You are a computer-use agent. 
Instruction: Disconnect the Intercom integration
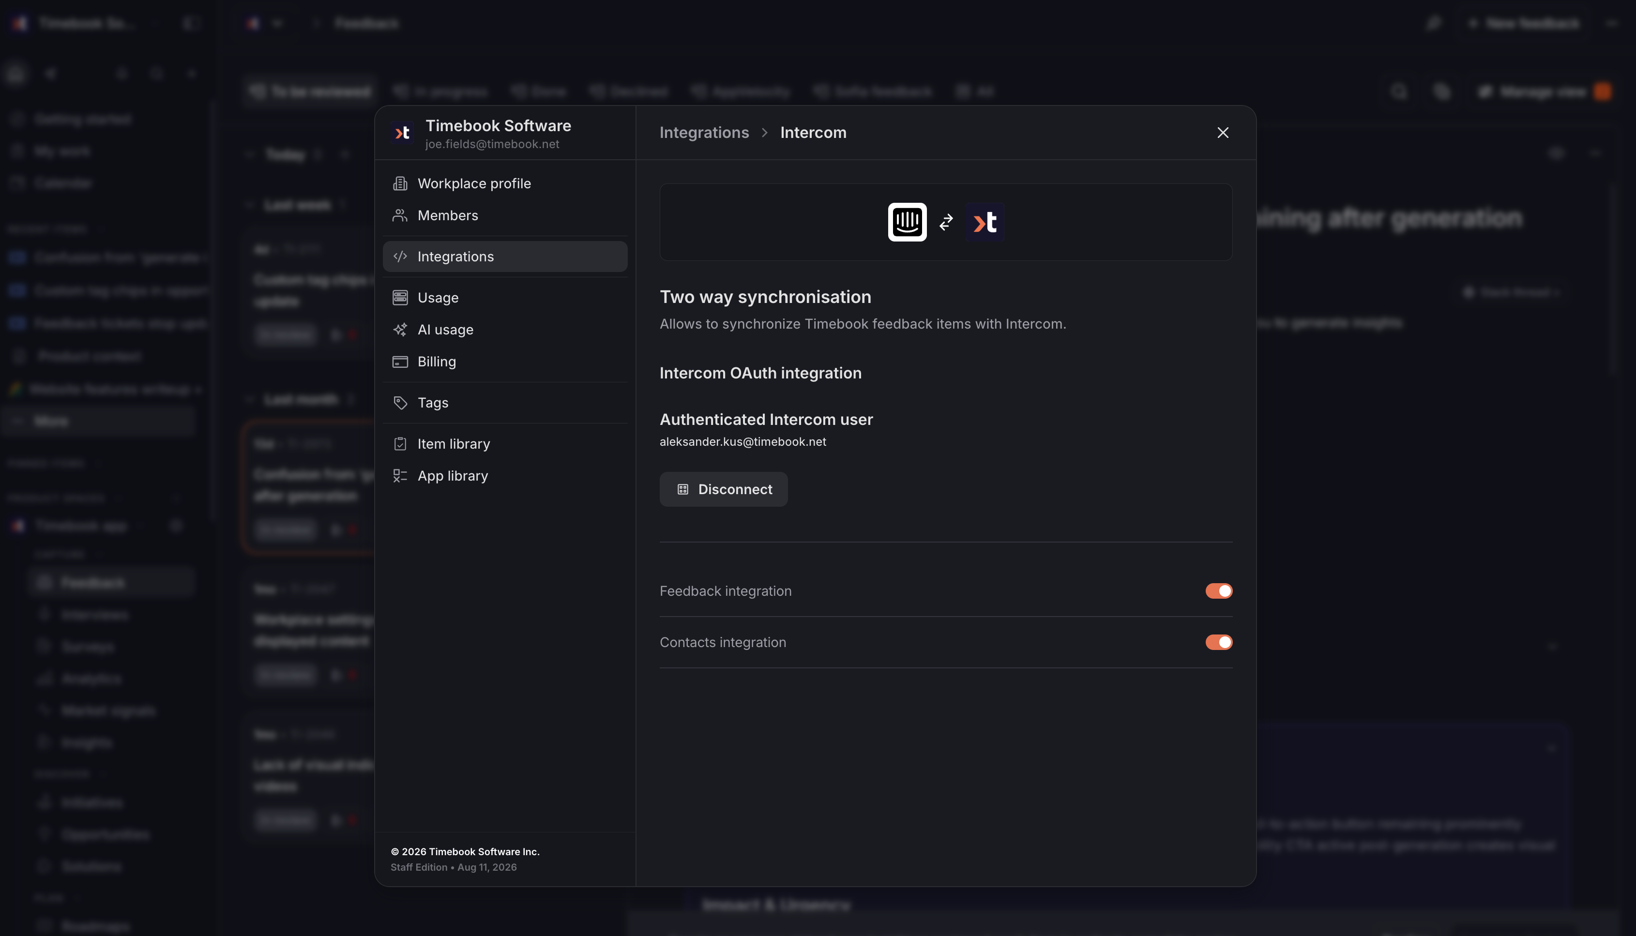tap(723, 489)
